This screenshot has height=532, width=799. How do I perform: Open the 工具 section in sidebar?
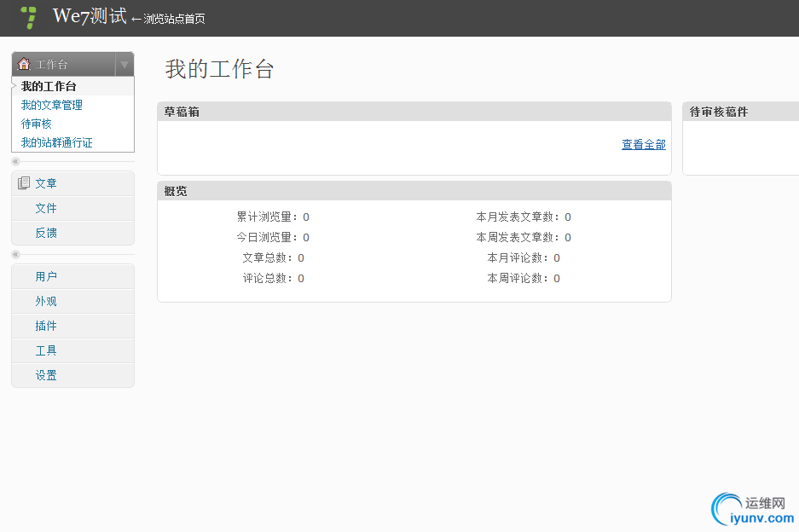46,350
